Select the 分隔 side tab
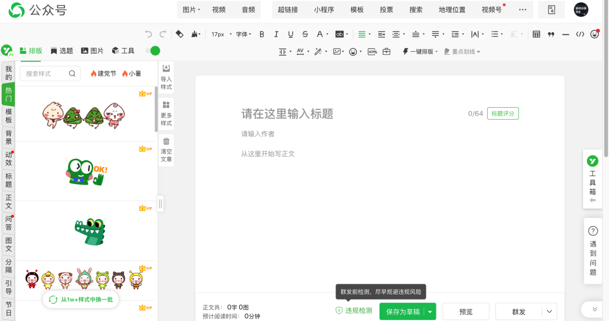Image resolution: width=609 pixels, height=321 pixels. 8,266
